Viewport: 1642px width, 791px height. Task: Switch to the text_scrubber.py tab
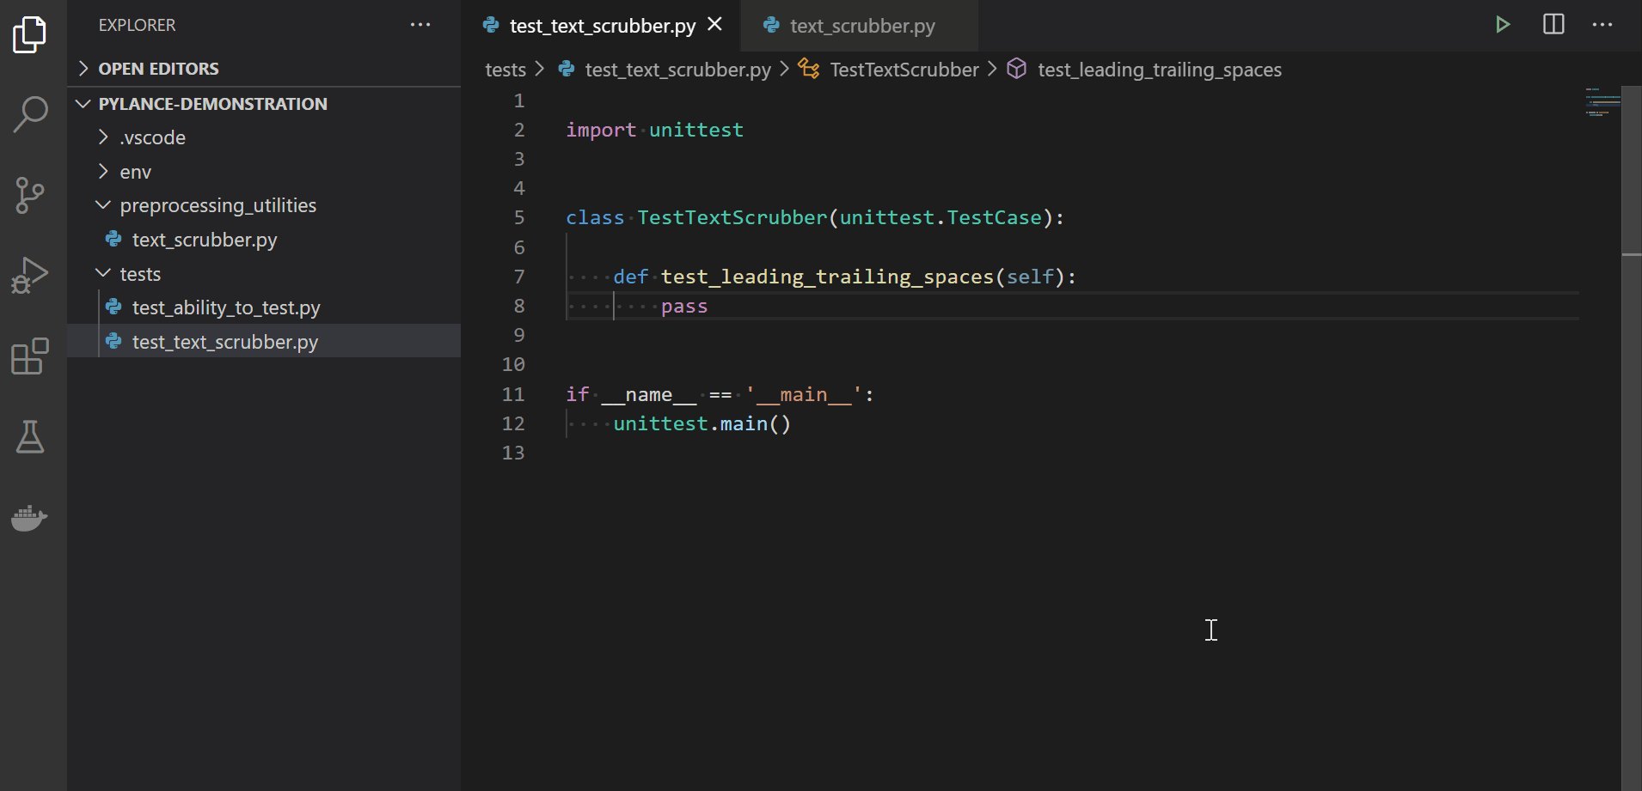coord(861,26)
